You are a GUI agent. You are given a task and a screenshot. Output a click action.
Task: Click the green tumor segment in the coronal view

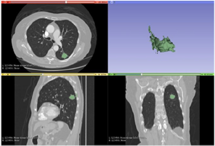tap(172, 97)
